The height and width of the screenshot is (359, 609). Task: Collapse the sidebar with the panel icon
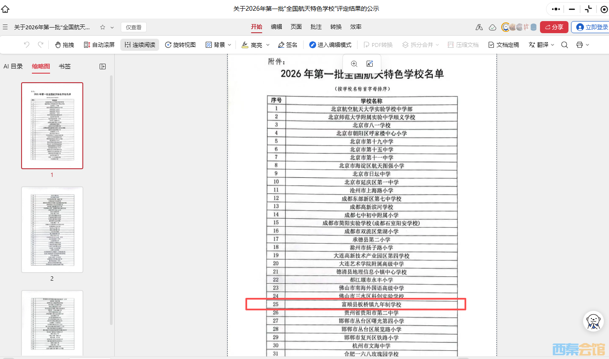click(103, 66)
